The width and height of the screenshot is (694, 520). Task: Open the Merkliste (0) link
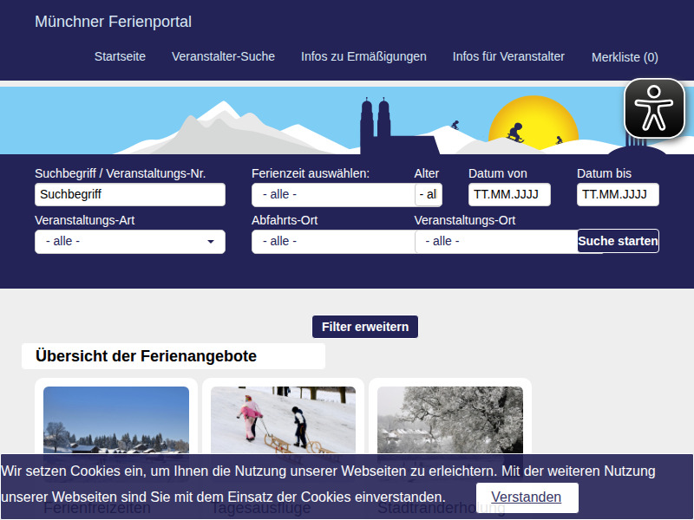[625, 57]
